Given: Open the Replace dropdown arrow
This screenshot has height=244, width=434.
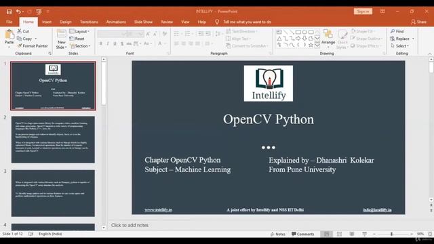Looking at the screenshot, I should [413, 39].
